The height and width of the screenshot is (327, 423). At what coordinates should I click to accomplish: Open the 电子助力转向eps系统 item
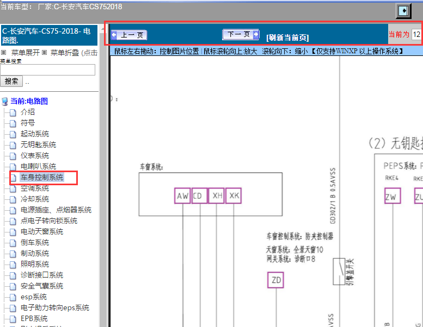(x=55, y=308)
